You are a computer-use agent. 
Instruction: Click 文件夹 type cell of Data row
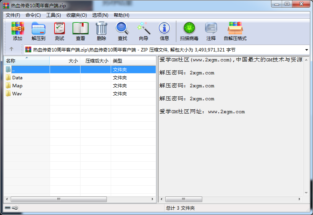coord(120,78)
